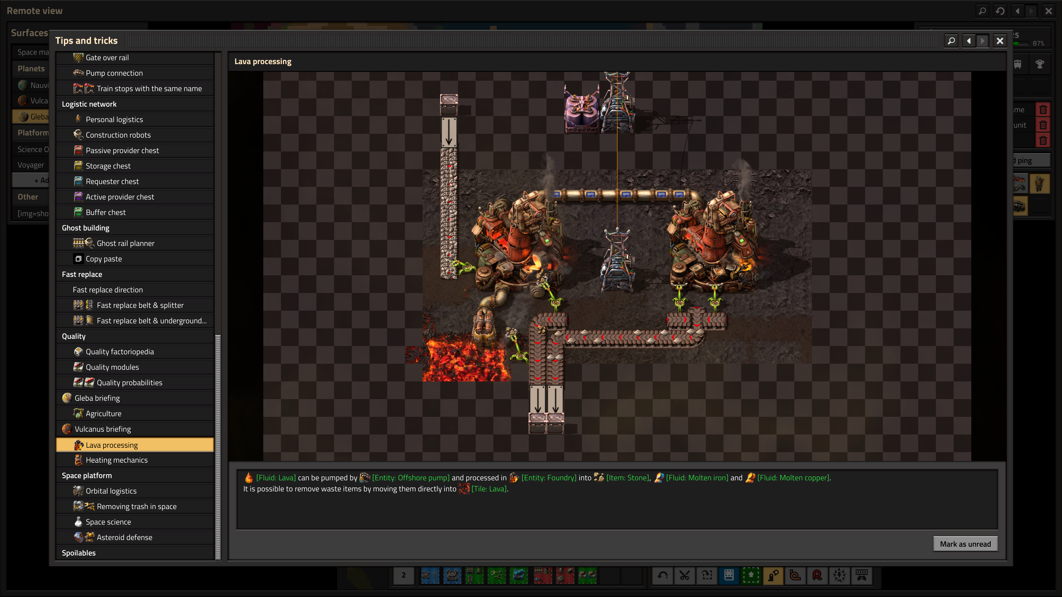This screenshot has width=1062, height=597.
Task: Open the Fast replace direction tip
Action: coord(135,290)
